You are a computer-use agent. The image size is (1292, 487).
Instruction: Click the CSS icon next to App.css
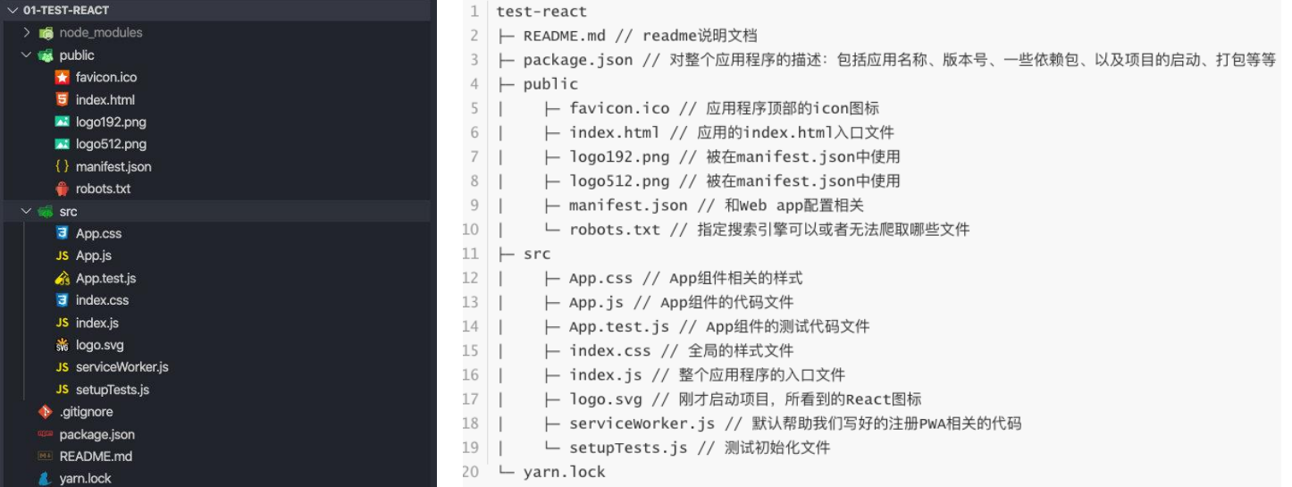pyautogui.click(x=62, y=234)
